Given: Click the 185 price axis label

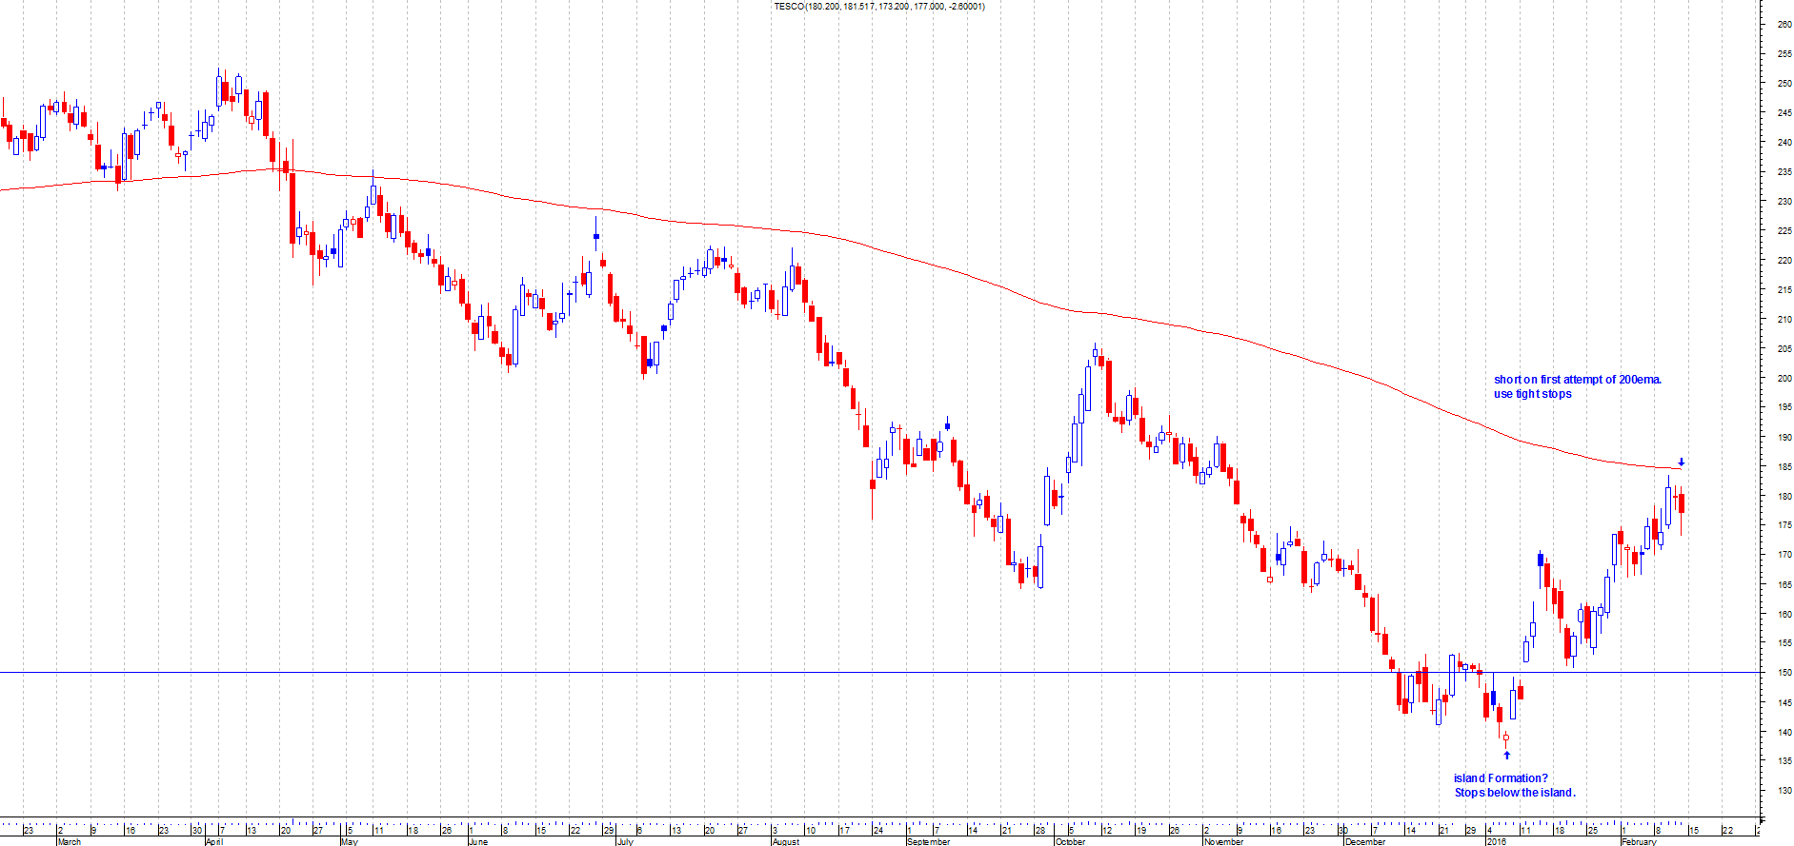Looking at the screenshot, I should [x=1783, y=467].
